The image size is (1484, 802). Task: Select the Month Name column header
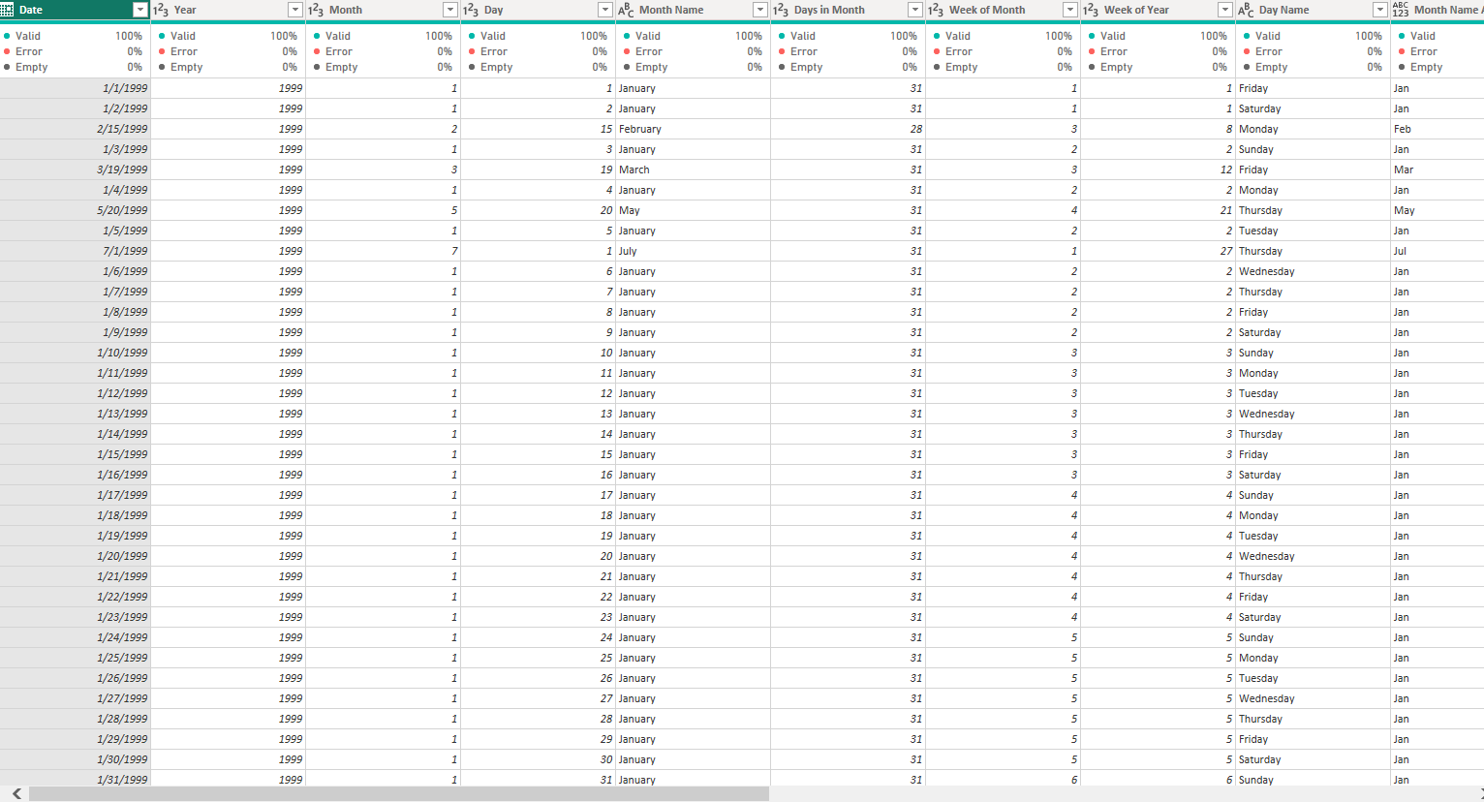(693, 10)
